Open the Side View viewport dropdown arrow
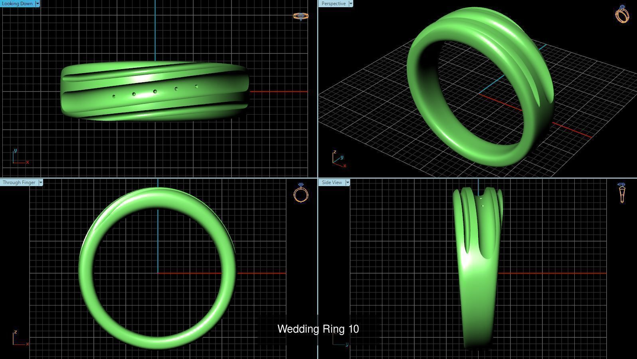The width and height of the screenshot is (637, 359). coord(348,182)
